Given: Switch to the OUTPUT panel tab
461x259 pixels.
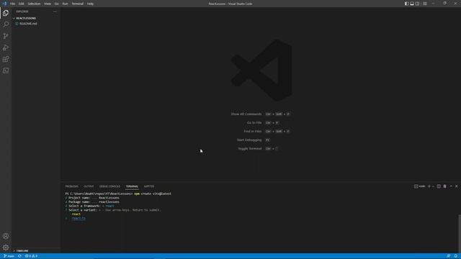Looking at the screenshot, I should (x=89, y=186).
